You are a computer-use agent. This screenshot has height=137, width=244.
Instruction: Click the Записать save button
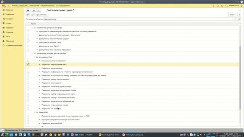pos(42,14)
